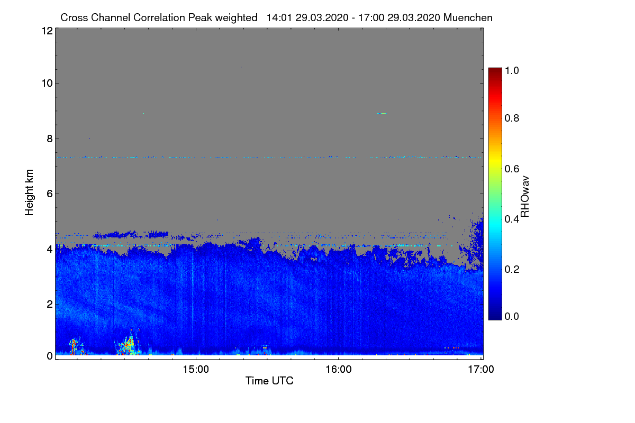The height and width of the screenshot is (423, 635).
Task: Click the colorbar value 1.0
Action: (x=511, y=69)
